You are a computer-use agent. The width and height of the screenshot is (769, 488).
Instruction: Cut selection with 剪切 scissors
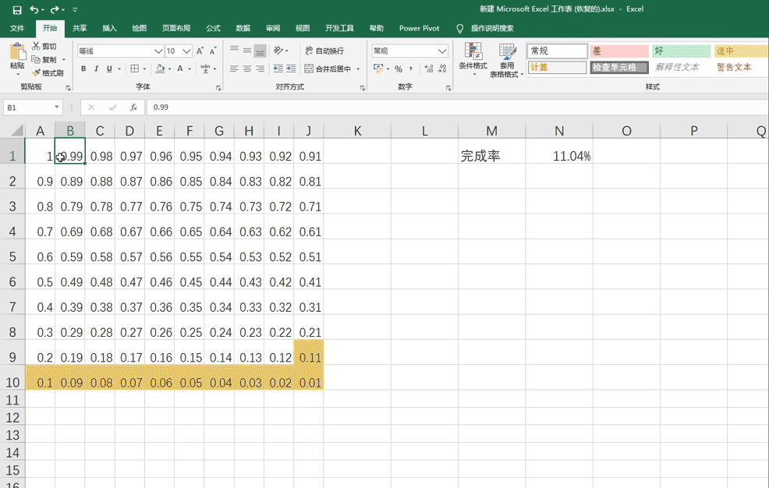(44, 46)
